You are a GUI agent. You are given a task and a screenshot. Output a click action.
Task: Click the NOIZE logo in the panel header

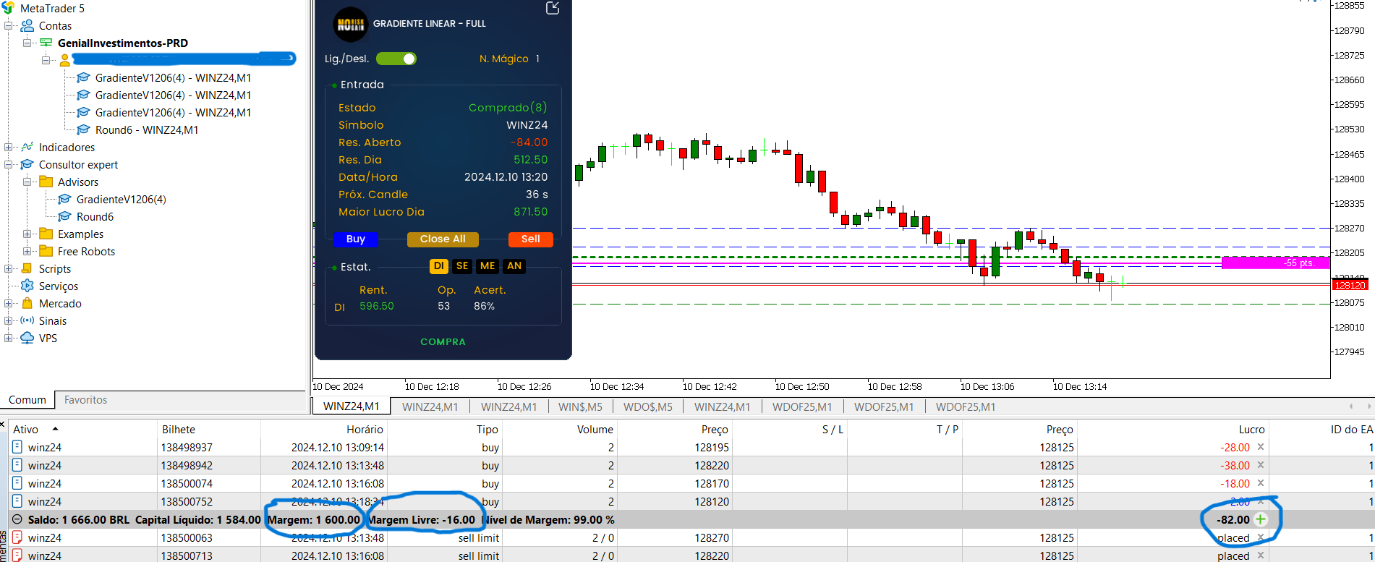(x=351, y=25)
